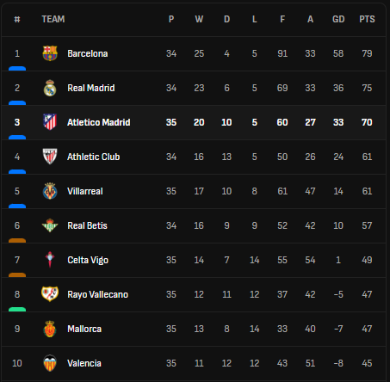Select the Villarreal team name
This screenshot has width=390, height=382.
tap(85, 191)
